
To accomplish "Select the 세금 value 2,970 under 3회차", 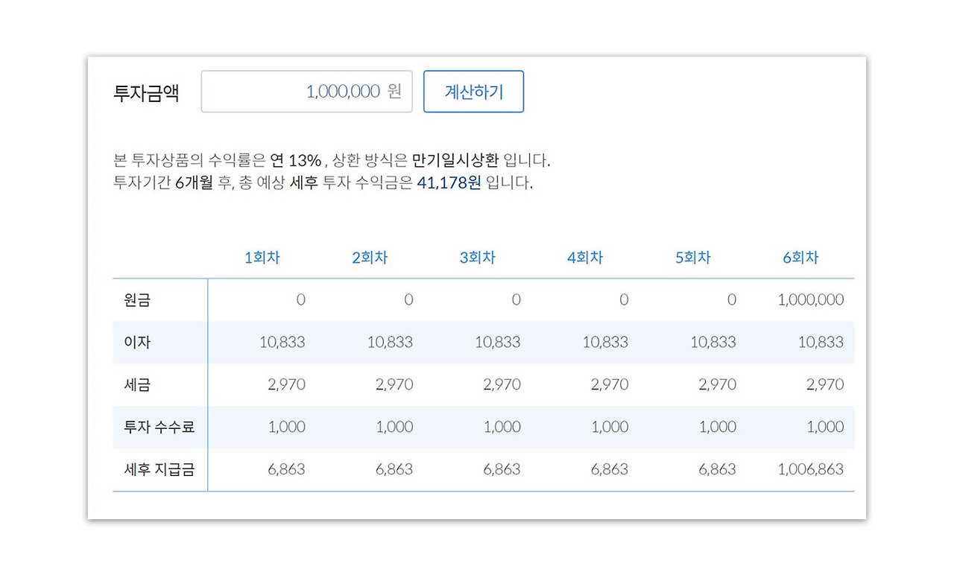I will (x=502, y=385).
